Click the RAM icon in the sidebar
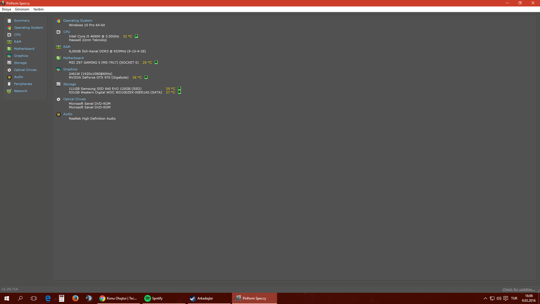 [9, 42]
